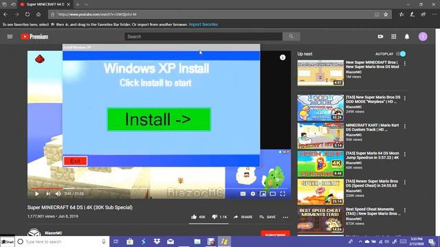Play the video
Screen dimensions: 440x247
coord(36,193)
